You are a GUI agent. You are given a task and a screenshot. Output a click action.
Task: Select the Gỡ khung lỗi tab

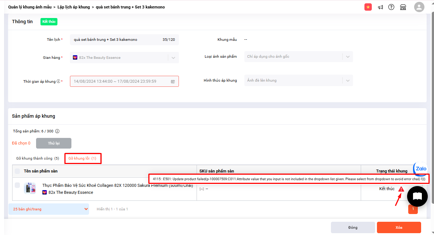(82, 159)
